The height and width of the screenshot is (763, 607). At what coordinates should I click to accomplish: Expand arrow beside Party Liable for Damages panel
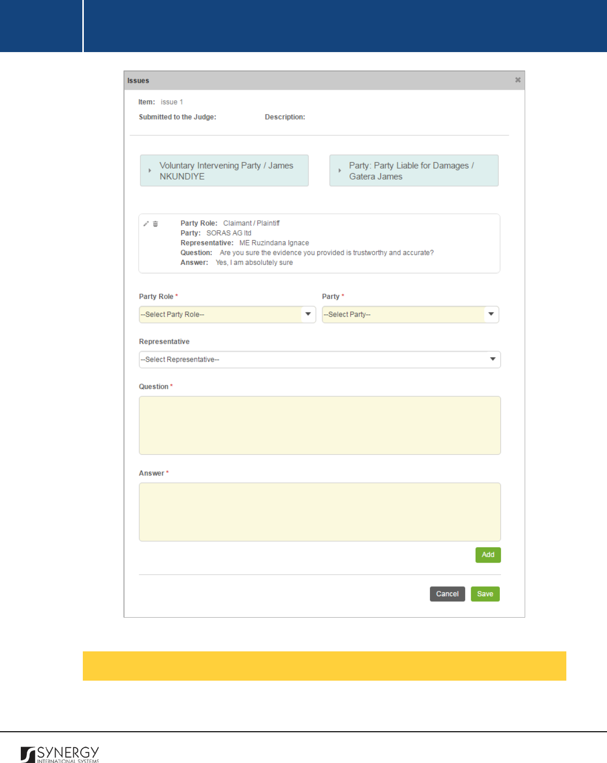click(x=340, y=171)
